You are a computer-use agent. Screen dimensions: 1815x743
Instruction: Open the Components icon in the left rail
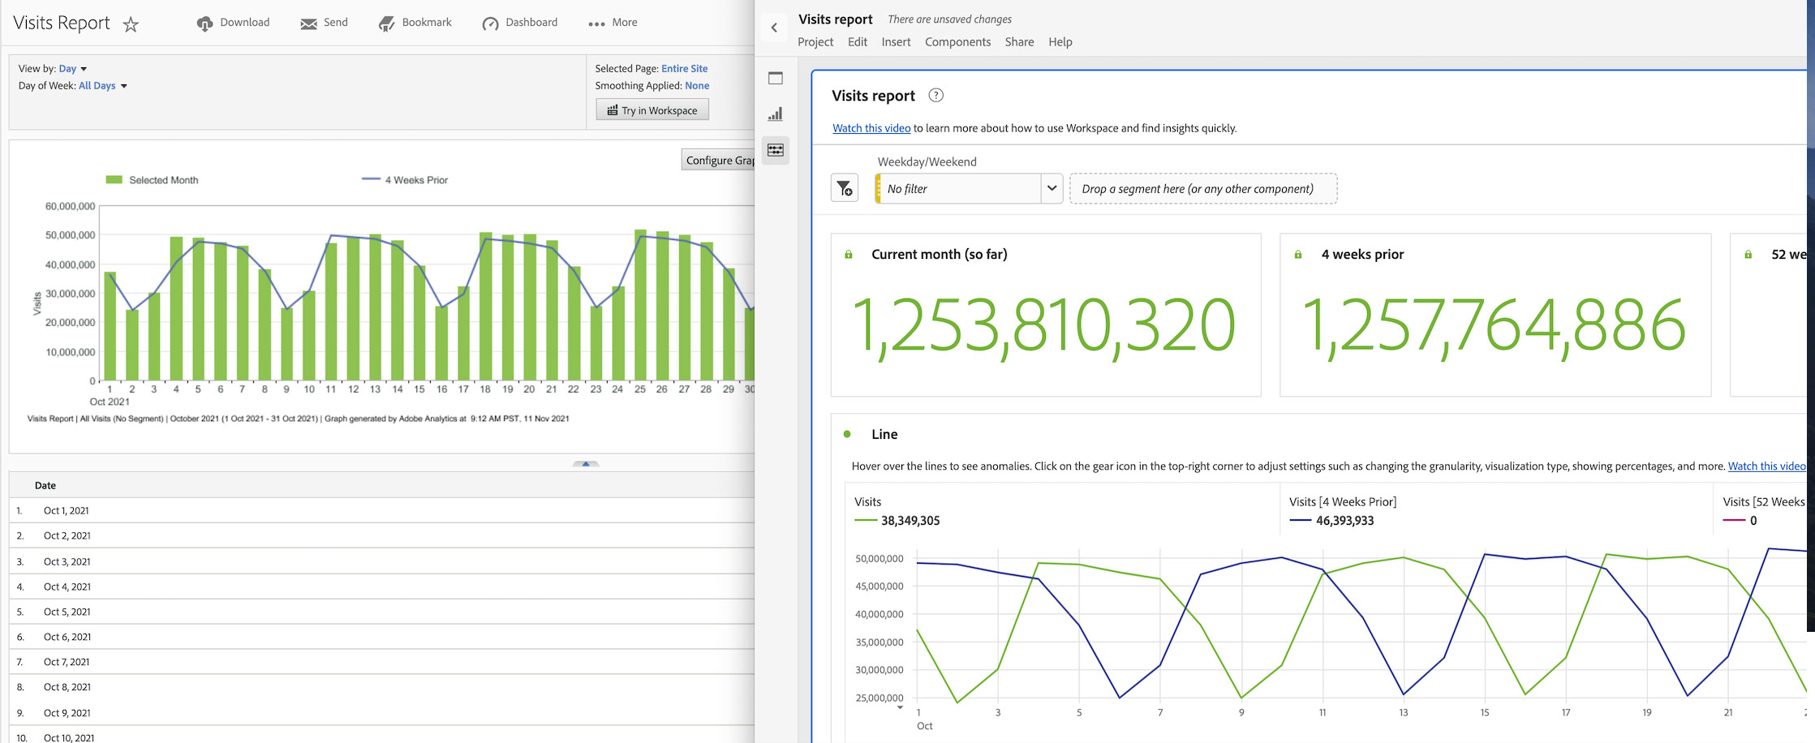(x=776, y=150)
